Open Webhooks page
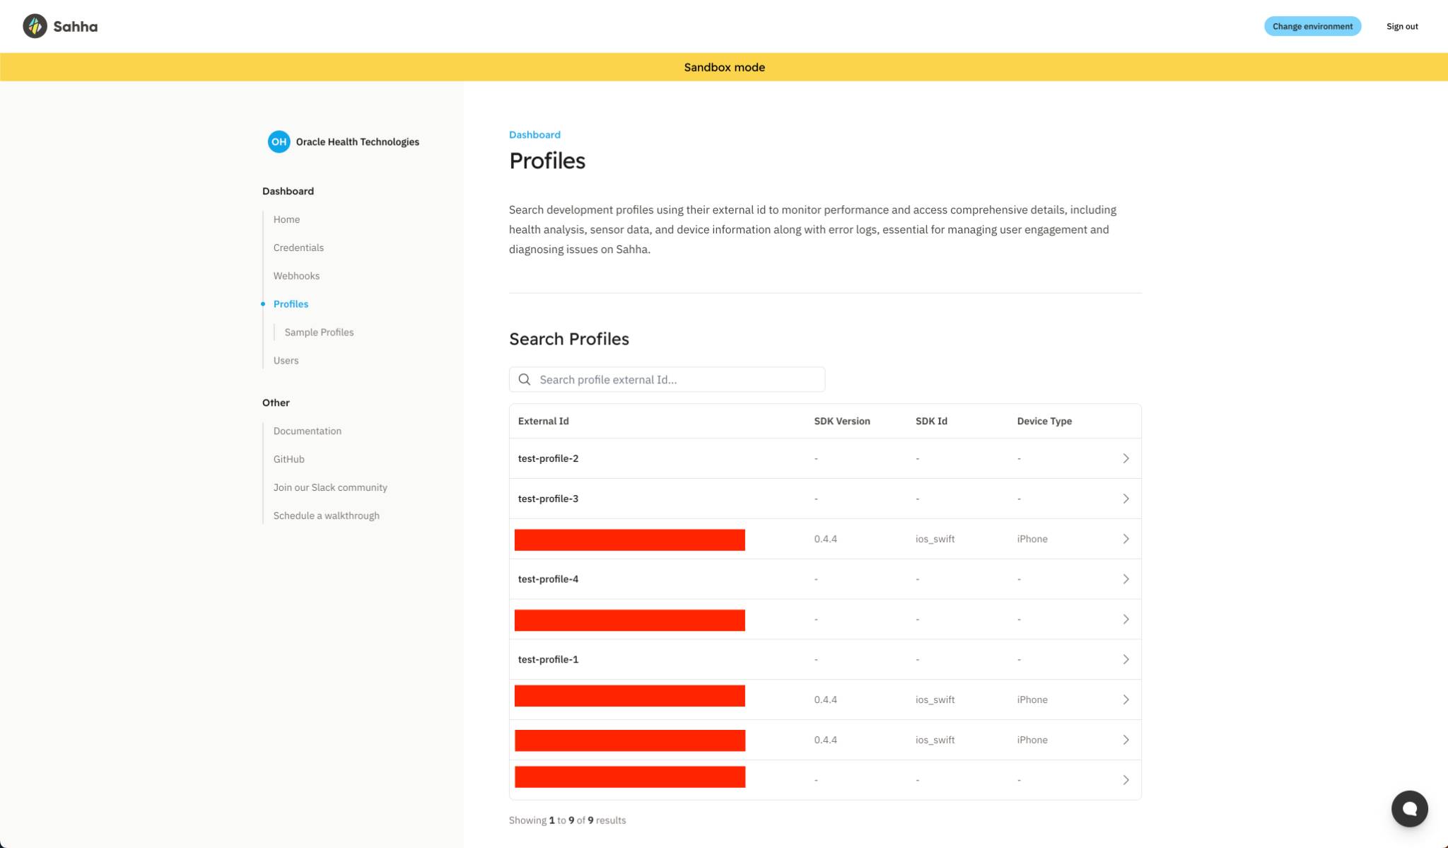Image resolution: width=1448 pixels, height=848 pixels. 296,276
